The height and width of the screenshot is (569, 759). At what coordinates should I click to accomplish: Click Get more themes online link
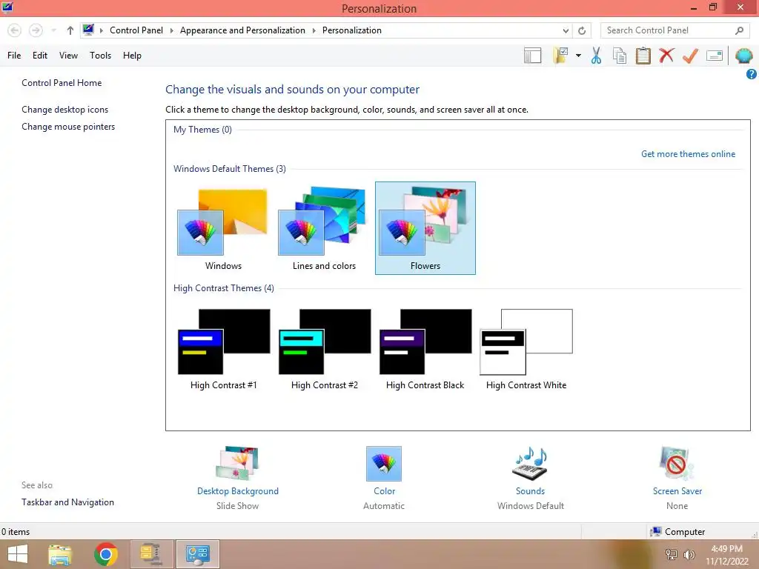[688, 154]
